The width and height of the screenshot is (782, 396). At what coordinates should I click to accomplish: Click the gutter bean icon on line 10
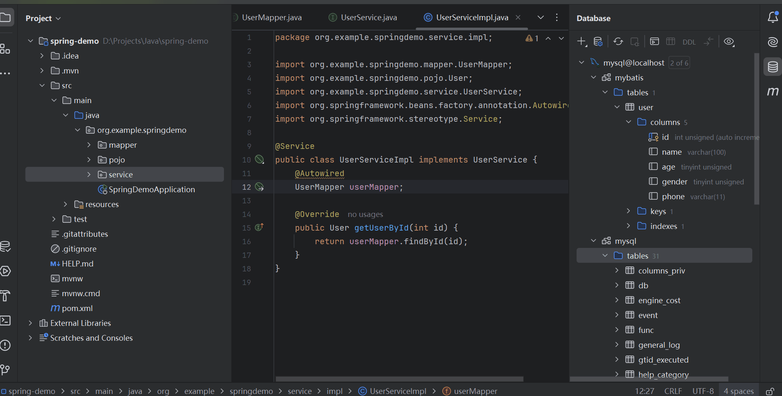(259, 159)
